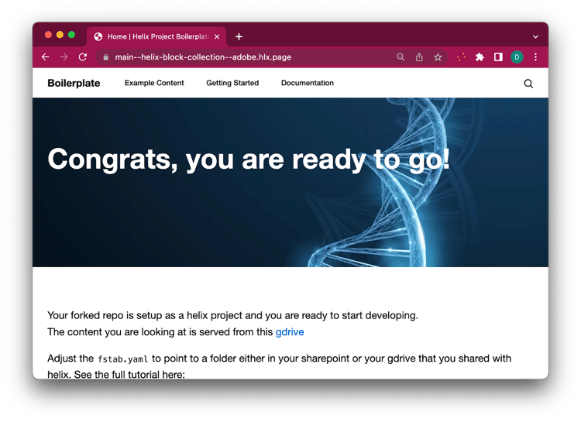Click the browser forward arrow
581x422 pixels.
pos(64,57)
